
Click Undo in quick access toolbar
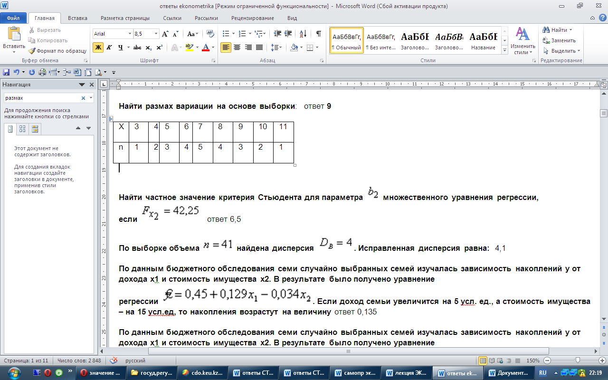[16, 72]
